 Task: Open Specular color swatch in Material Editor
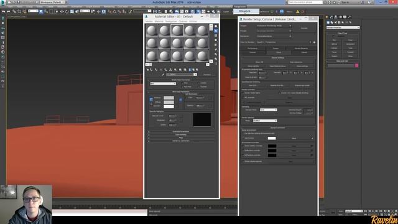pyautogui.click(x=169, y=106)
